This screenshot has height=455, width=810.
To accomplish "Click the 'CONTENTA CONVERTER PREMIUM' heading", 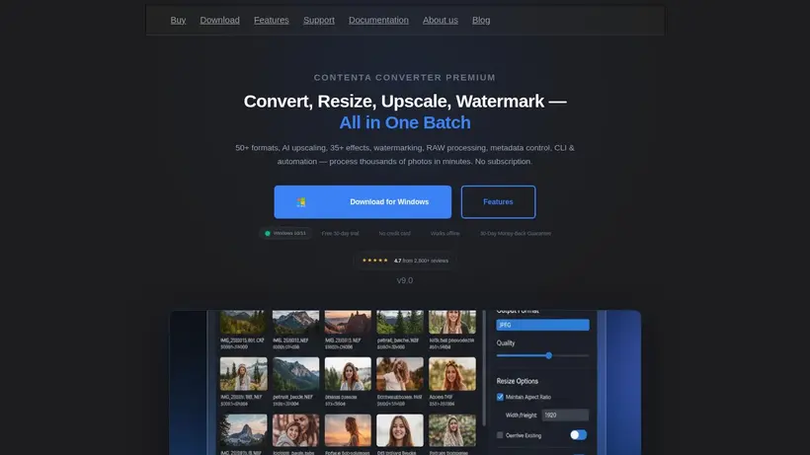I will pyautogui.click(x=404, y=77).
